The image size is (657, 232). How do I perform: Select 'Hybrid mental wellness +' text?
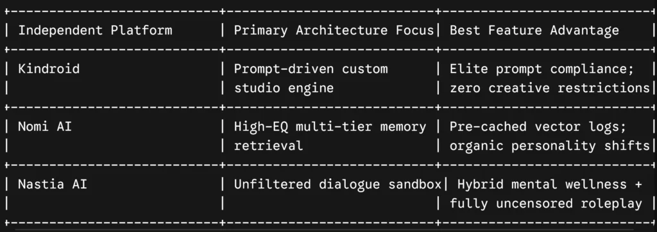point(549,185)
